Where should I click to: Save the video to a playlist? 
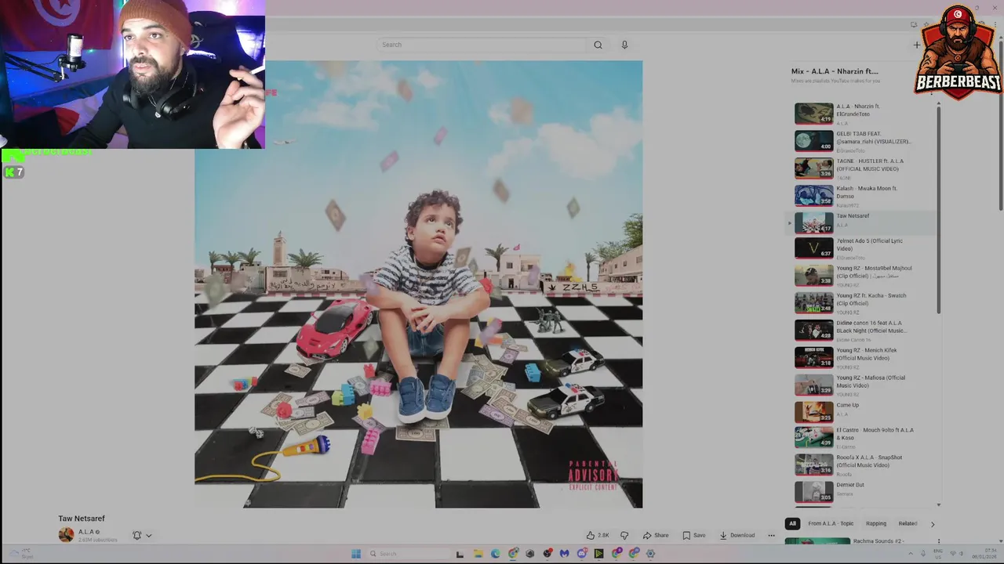[693, 535]
